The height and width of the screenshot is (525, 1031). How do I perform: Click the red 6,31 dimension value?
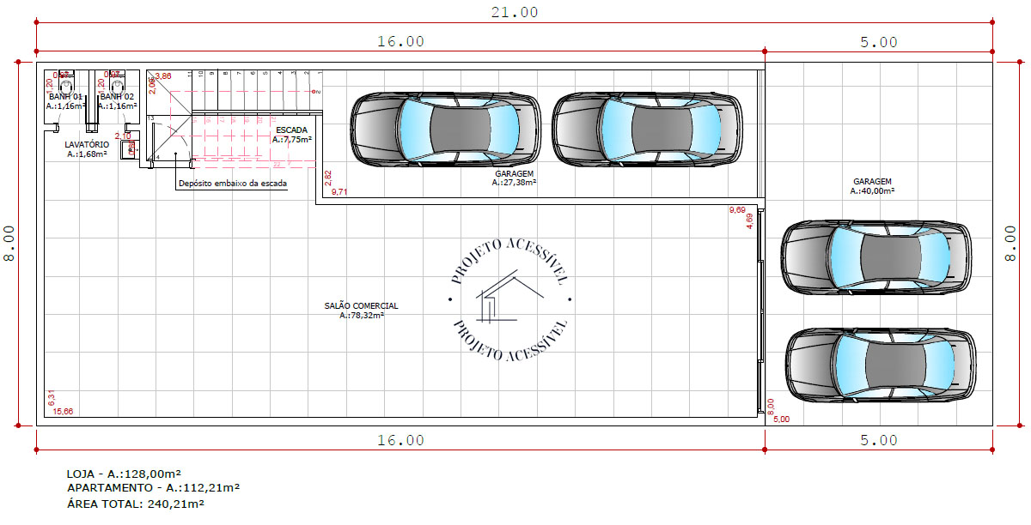(x=52, y=398)
